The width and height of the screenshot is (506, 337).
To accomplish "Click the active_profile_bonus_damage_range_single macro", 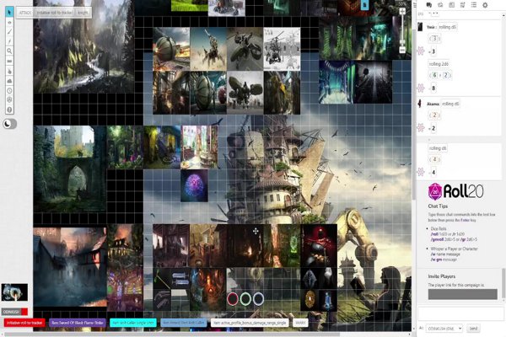I will tap(250, 323).
